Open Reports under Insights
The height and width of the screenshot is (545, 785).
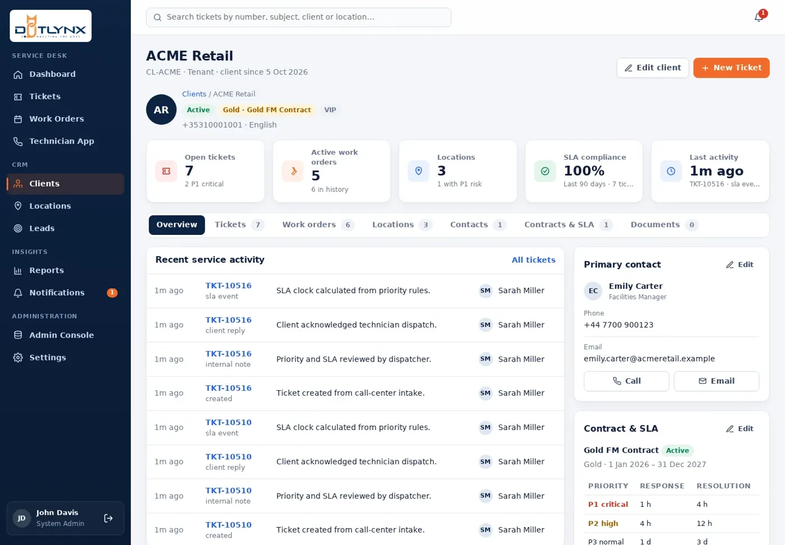coord(65,270)
